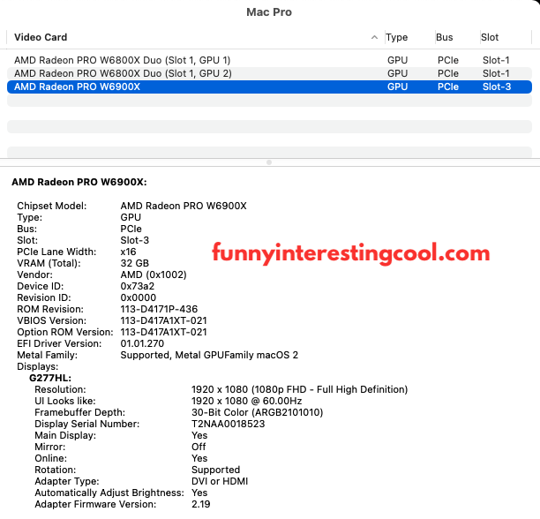Click the sort ascending arrow indicator
This screenshot has height=519, width=540.
(374, 37)
